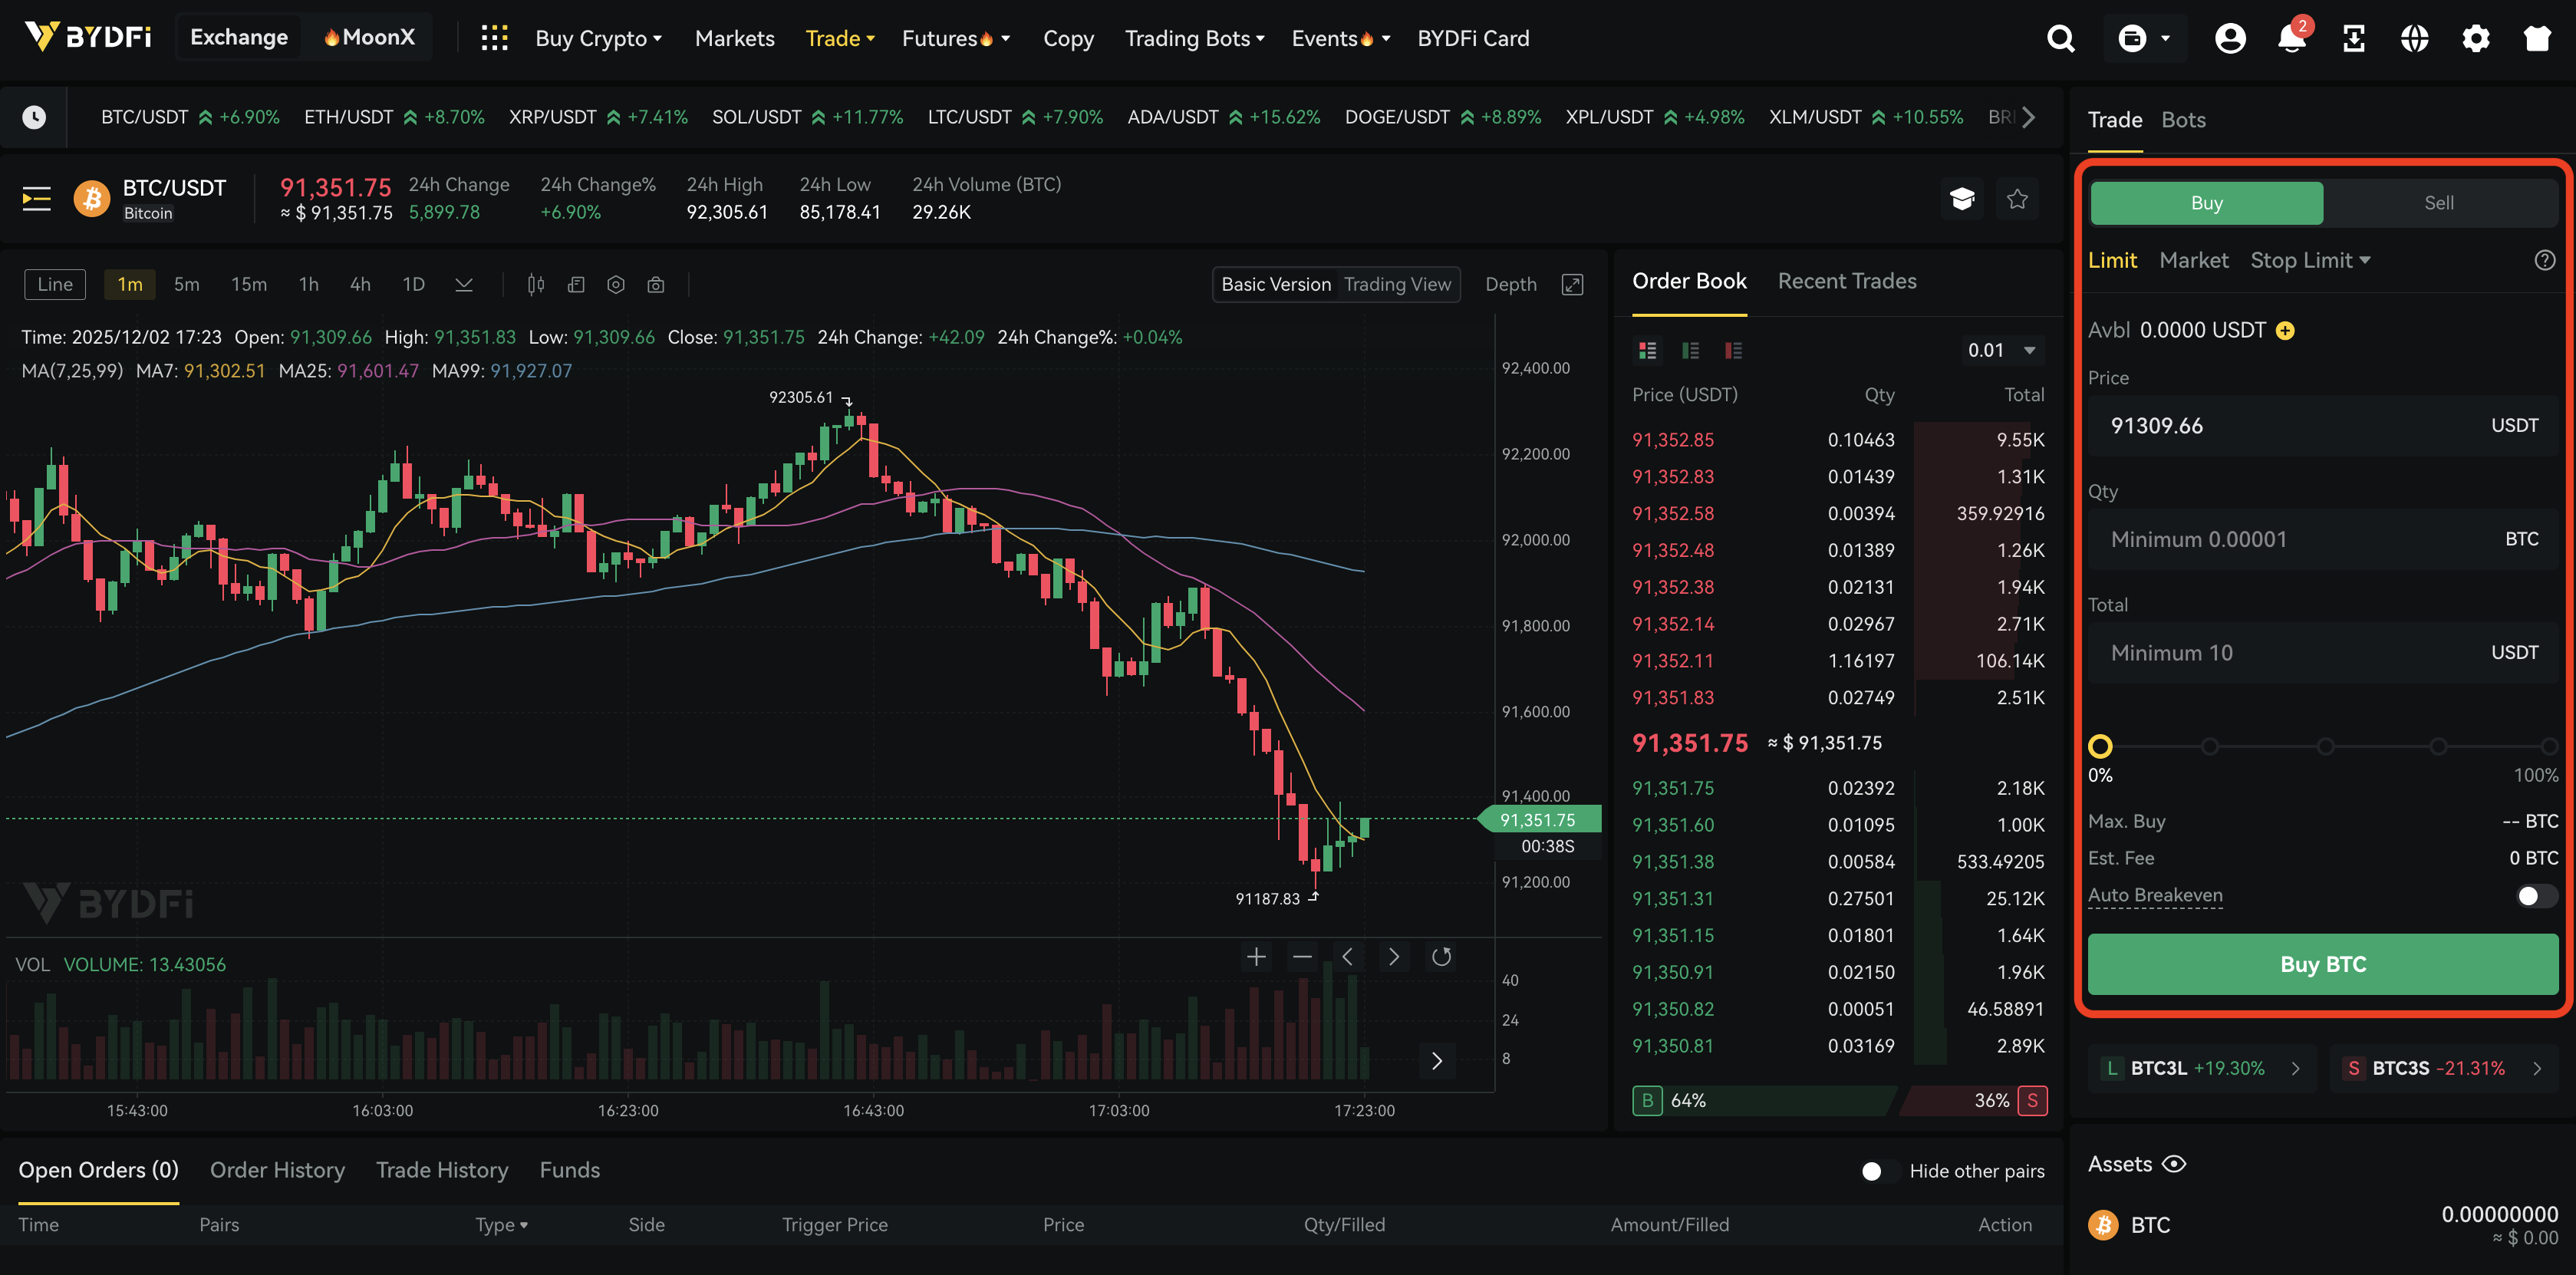Image resolution: width=2576 pixels, height=1275 pixels.
Task: Zoom in on the chart with plus icon
Action: [x=1256, y=957]
